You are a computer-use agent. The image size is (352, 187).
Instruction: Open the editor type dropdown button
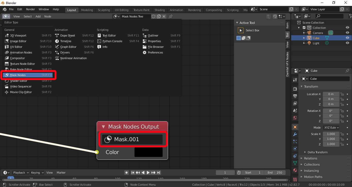(6, 16)
